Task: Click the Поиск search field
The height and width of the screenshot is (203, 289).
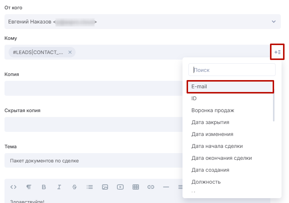Action: coord(232,70)
